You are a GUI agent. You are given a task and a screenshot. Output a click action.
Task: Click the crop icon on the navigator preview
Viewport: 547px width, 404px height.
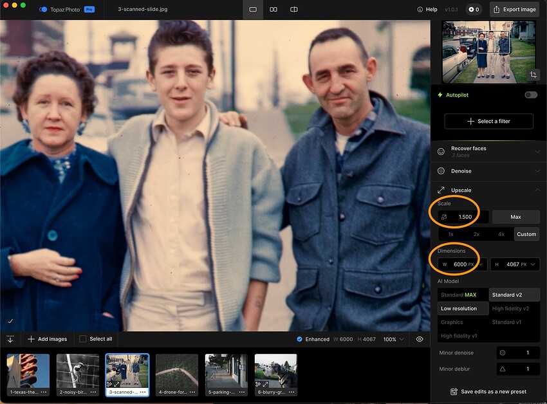point(533,75)
